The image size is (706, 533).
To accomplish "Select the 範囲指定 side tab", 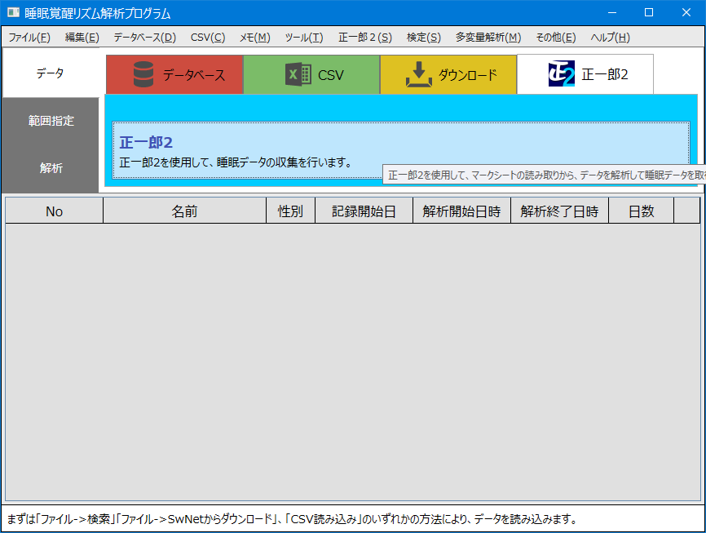I will click(x=51, y=121).
